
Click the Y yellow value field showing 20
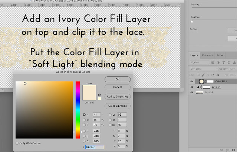121,141
